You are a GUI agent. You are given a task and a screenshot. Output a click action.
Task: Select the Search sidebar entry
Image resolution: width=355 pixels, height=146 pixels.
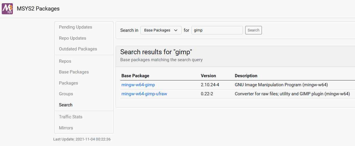66,105
